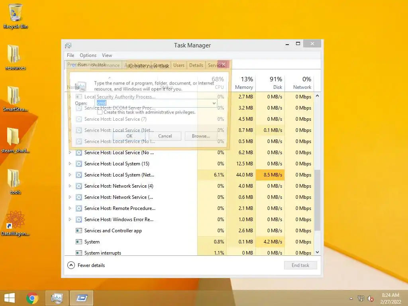The image size is (408, 306).
Task: Click the System process icon
Action: [78, 242]
